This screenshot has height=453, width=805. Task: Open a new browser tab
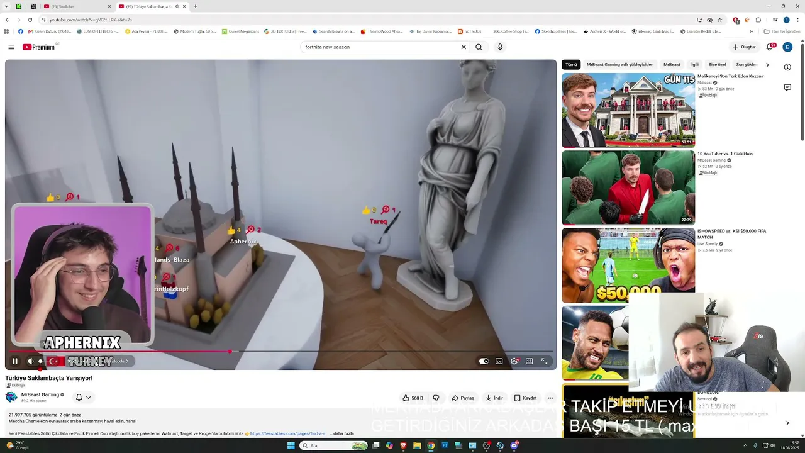click(x=196, y=6)
